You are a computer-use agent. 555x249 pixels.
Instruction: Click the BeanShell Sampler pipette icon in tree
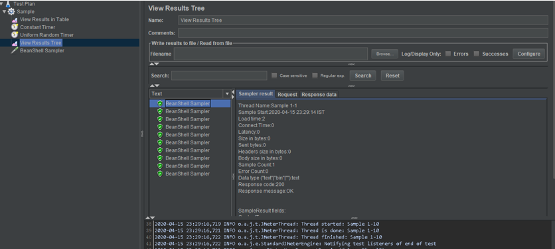pyautogui.click(x=15, y=50)
